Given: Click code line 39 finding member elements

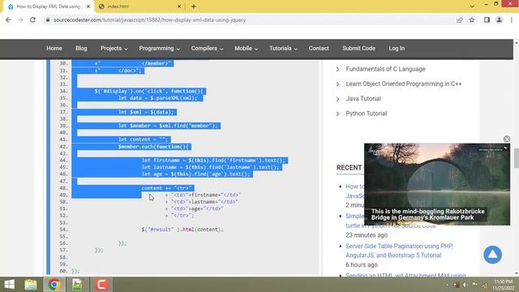Looking at the screenshot, I should click(x=168, y=126).
